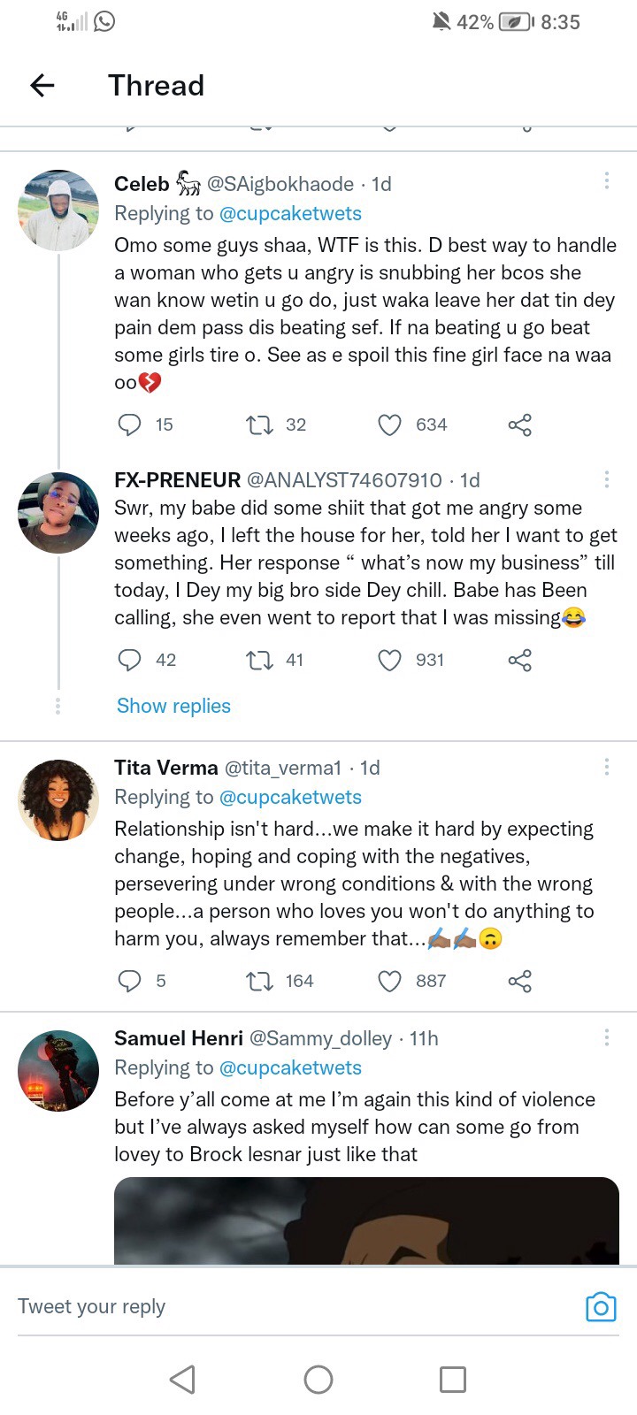Open camera icon in reply bar
The height and width of the screenshot is (1415, 637).
pos(601,1306)
